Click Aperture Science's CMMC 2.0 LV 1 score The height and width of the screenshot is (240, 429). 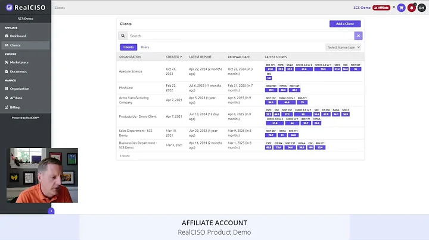tap(323, 70)
